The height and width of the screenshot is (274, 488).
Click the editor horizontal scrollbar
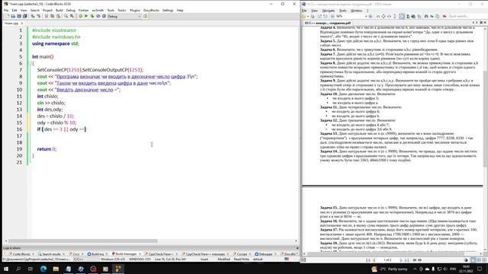pos(83,241)
